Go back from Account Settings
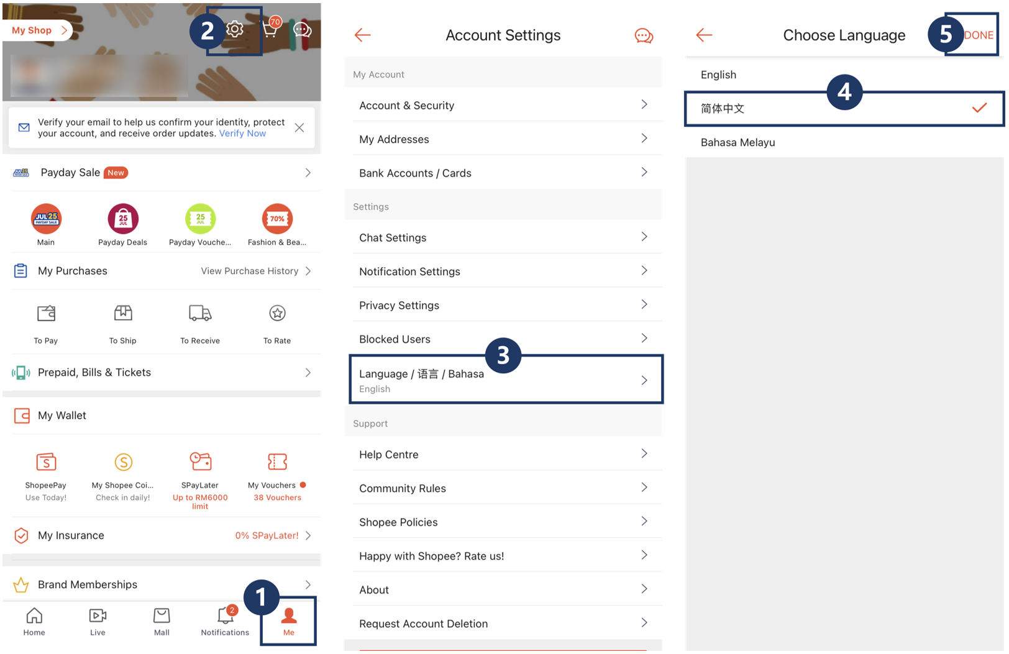 363,35
